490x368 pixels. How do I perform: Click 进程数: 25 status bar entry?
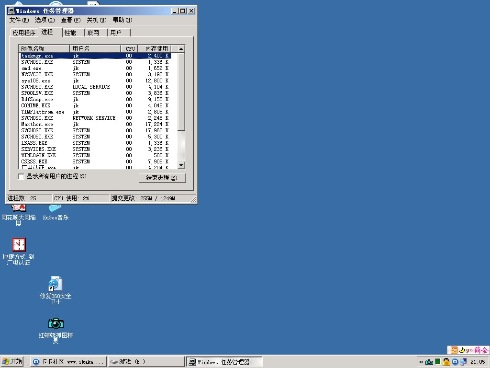click(x=29, y=198)
